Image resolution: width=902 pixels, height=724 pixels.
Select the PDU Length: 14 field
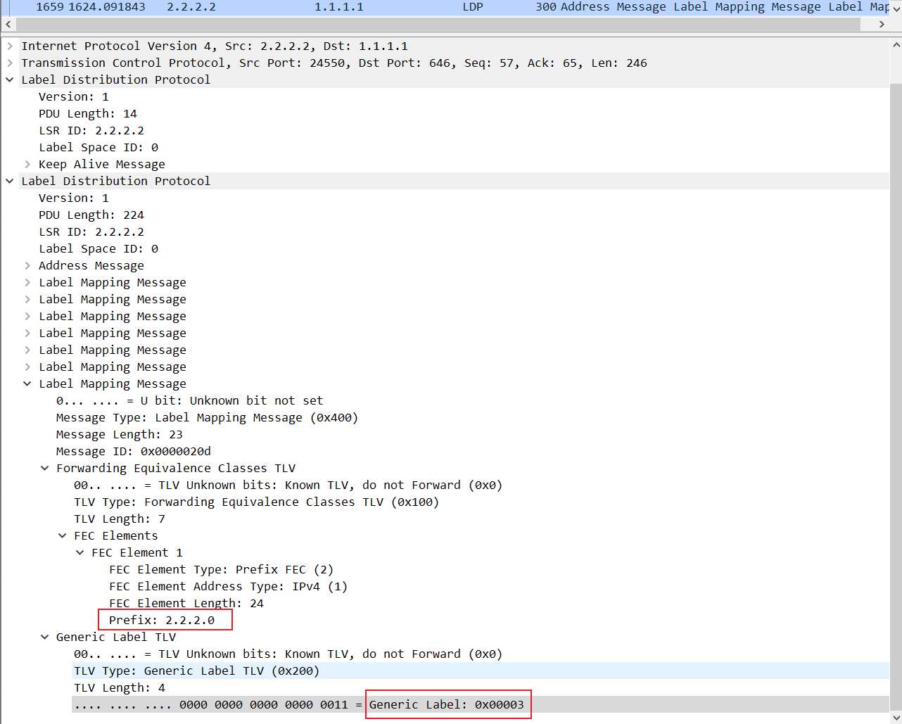pos(88,113)
